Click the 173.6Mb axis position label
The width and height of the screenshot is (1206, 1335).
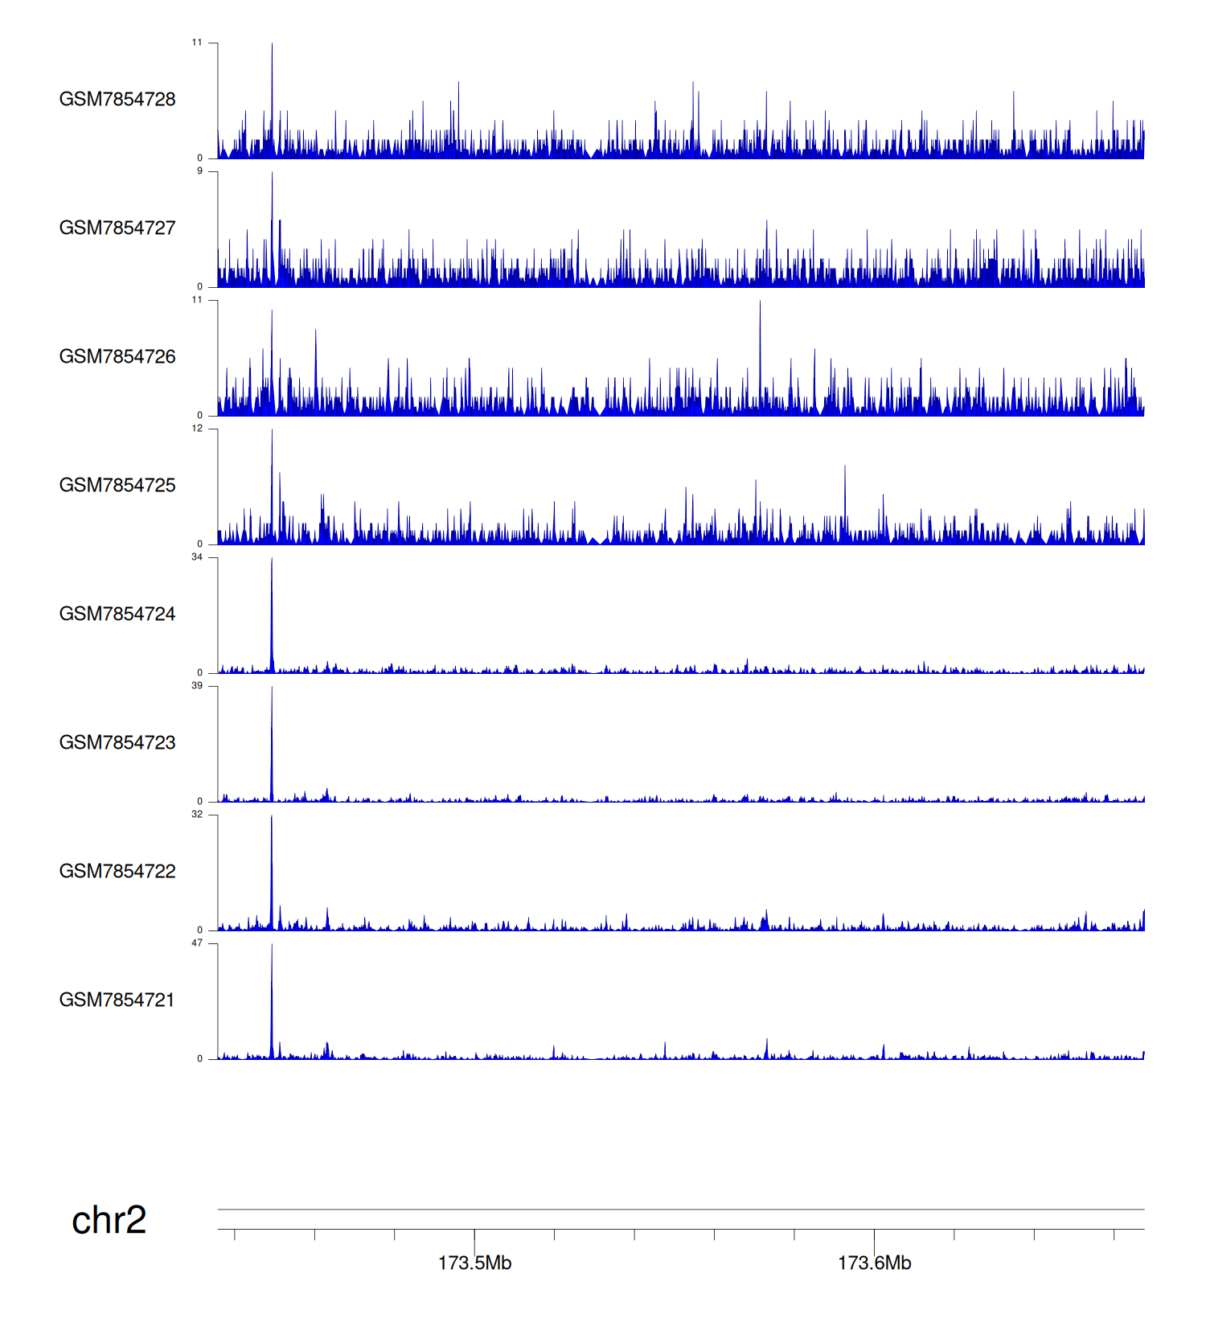pos(874,1263)
